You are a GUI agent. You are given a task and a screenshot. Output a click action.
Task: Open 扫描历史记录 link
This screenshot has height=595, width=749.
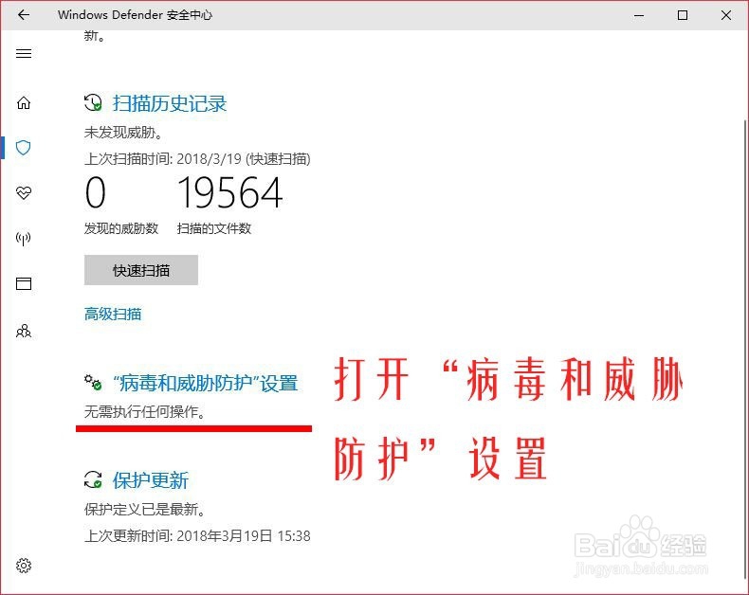tap(170, 103)
